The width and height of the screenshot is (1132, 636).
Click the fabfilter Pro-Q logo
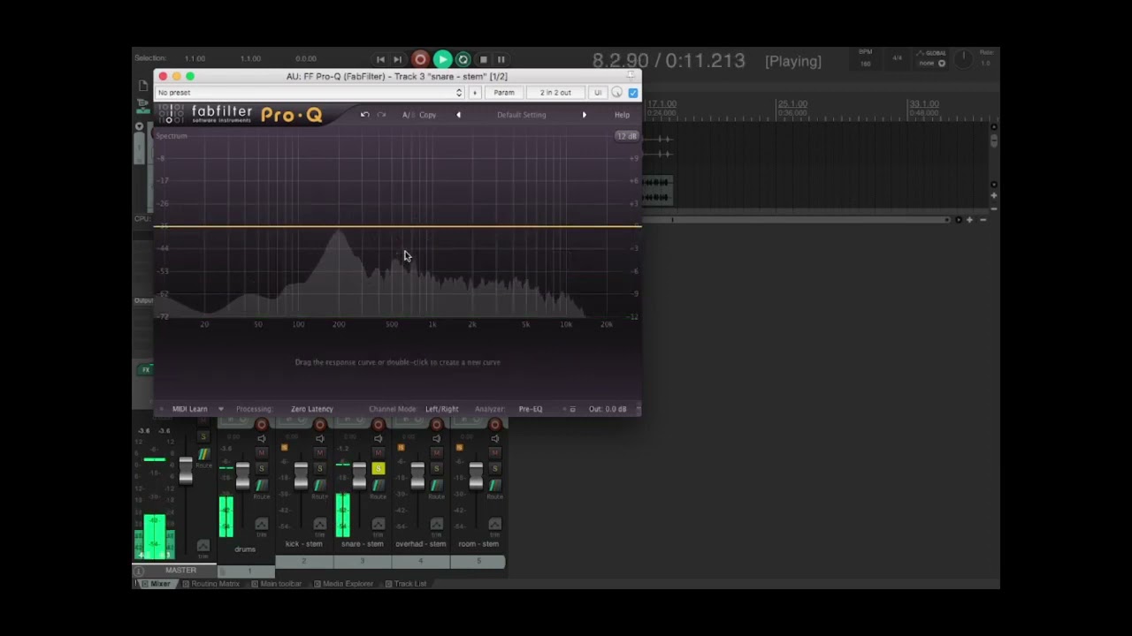pyautogui.click(x=241, y=115)
